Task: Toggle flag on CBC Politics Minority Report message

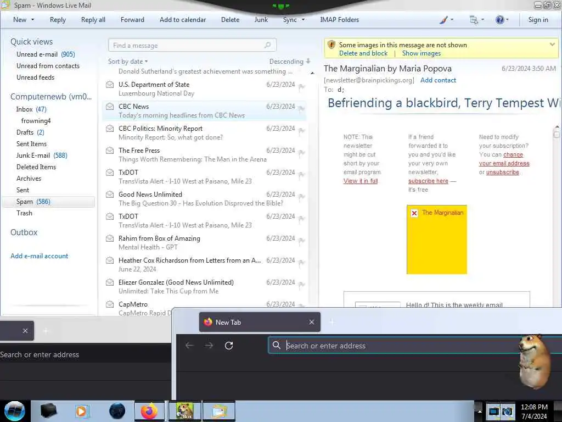Action: (301, 131)
